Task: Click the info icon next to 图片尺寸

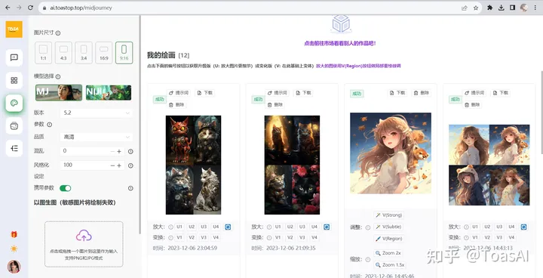Action: point(58,33)
